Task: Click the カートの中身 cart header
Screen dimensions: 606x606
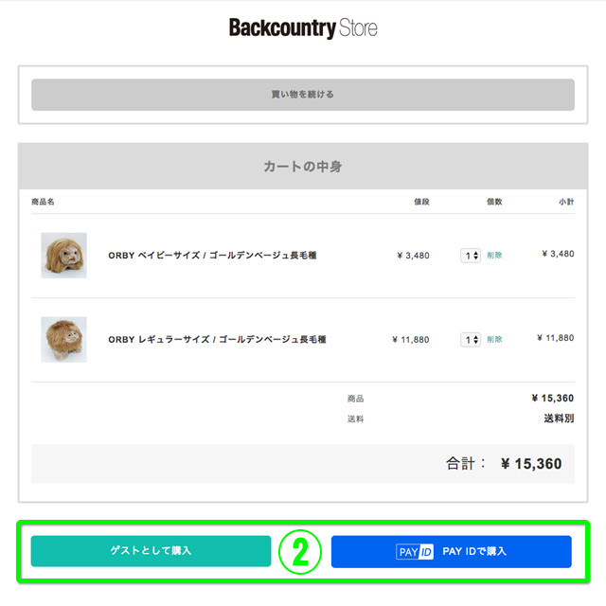Action: tap(303, 167)
